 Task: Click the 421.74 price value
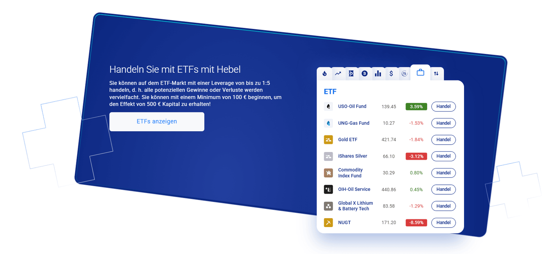389,140
